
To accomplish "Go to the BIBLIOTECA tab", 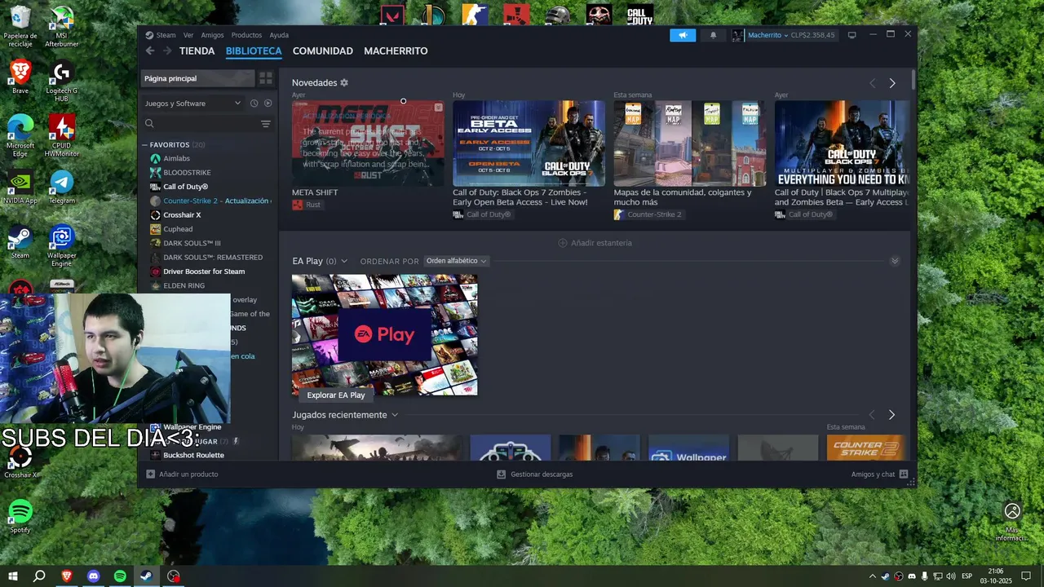I will (254, 51).
